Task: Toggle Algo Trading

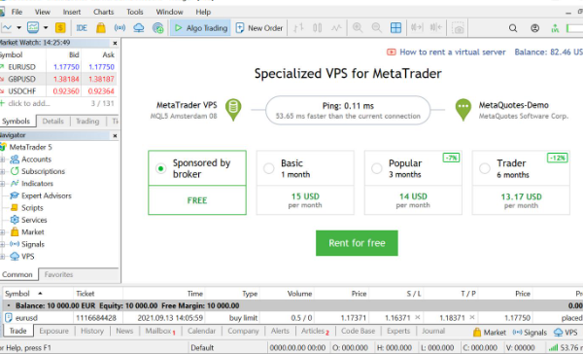Action: tap(201, 28)
